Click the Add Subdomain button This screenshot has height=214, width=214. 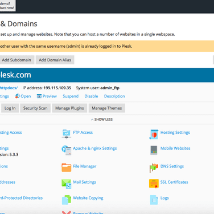(x=17, y=60)
